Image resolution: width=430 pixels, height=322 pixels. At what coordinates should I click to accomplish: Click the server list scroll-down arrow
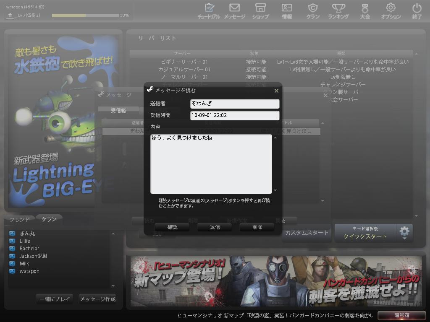pos(416,216)
